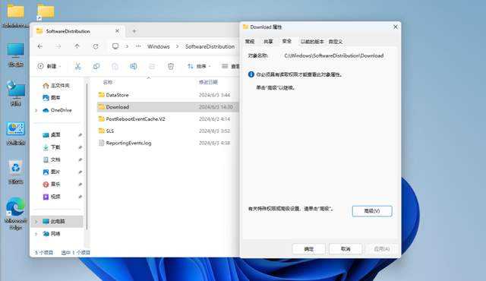This screenshot has width=486, height=281.
Task: Switch to the 以前的版本 tab
Action: 312,42
